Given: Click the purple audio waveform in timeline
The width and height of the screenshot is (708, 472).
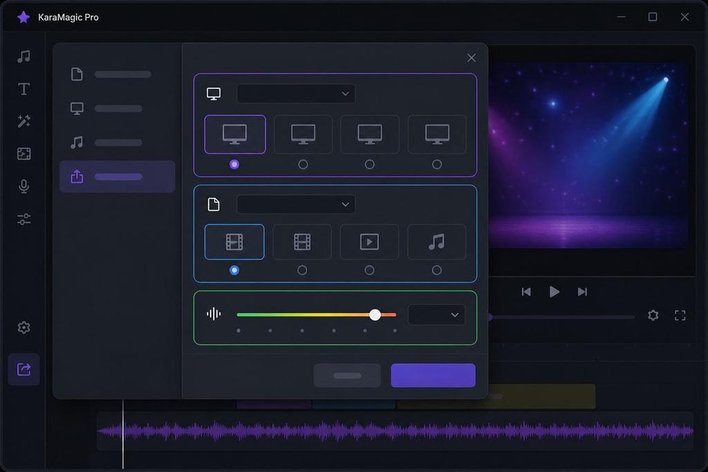Looking at the screenshot, I should [395, 431].
